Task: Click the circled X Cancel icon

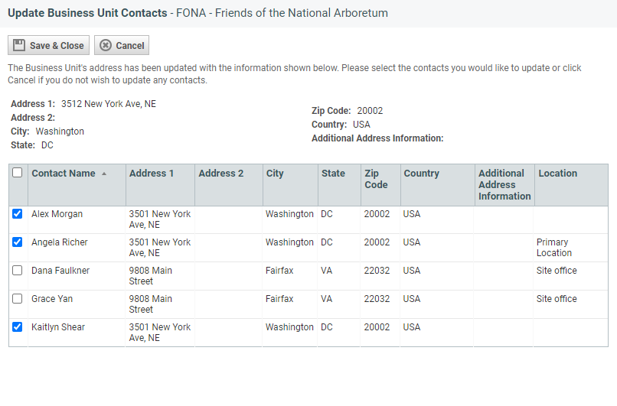Action: pyautogui.click(x=106, y=45)
